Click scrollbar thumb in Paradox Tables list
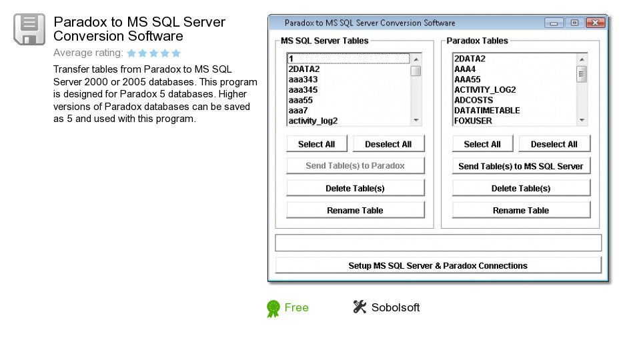Screen dimensions: 627x338 click(x=582, y=74)
